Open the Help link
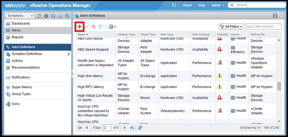The height and width of the screenshot is (137, 288). (x=201, y=5)
